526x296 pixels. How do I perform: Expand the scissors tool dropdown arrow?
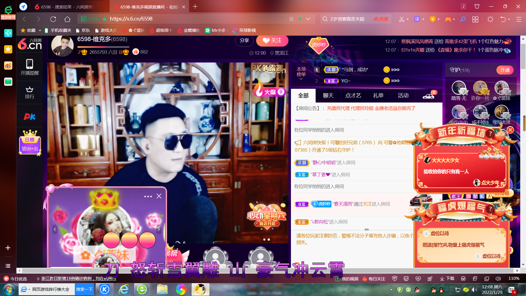(408, 19)
